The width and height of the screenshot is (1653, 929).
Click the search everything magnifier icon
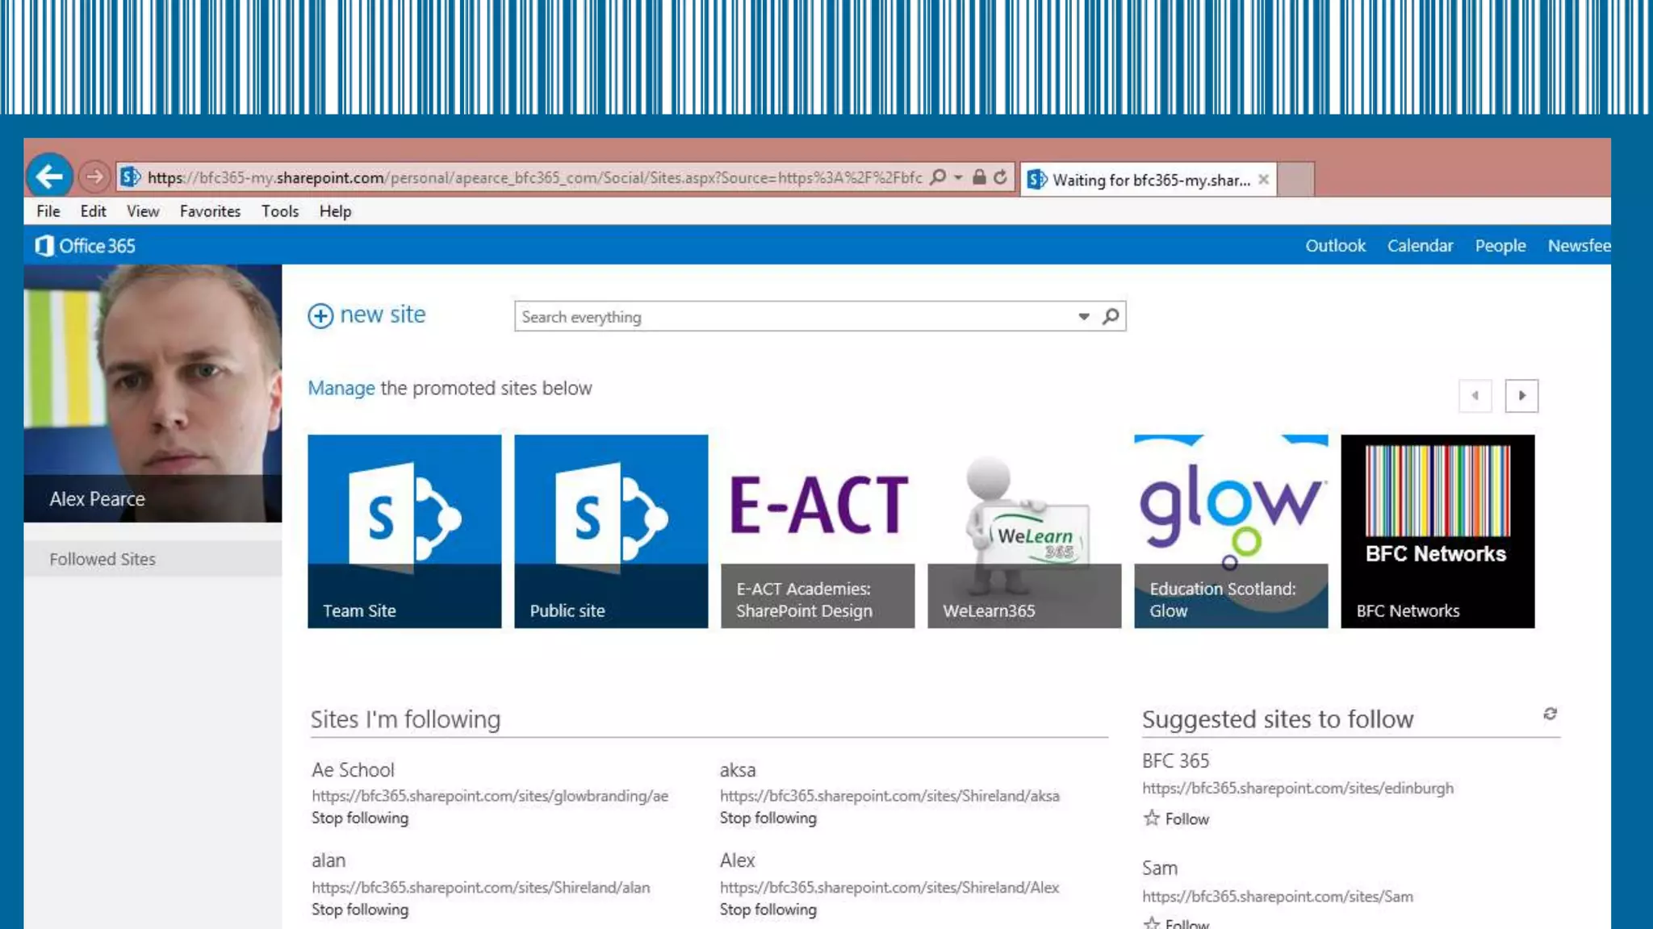coord(1111,317)
